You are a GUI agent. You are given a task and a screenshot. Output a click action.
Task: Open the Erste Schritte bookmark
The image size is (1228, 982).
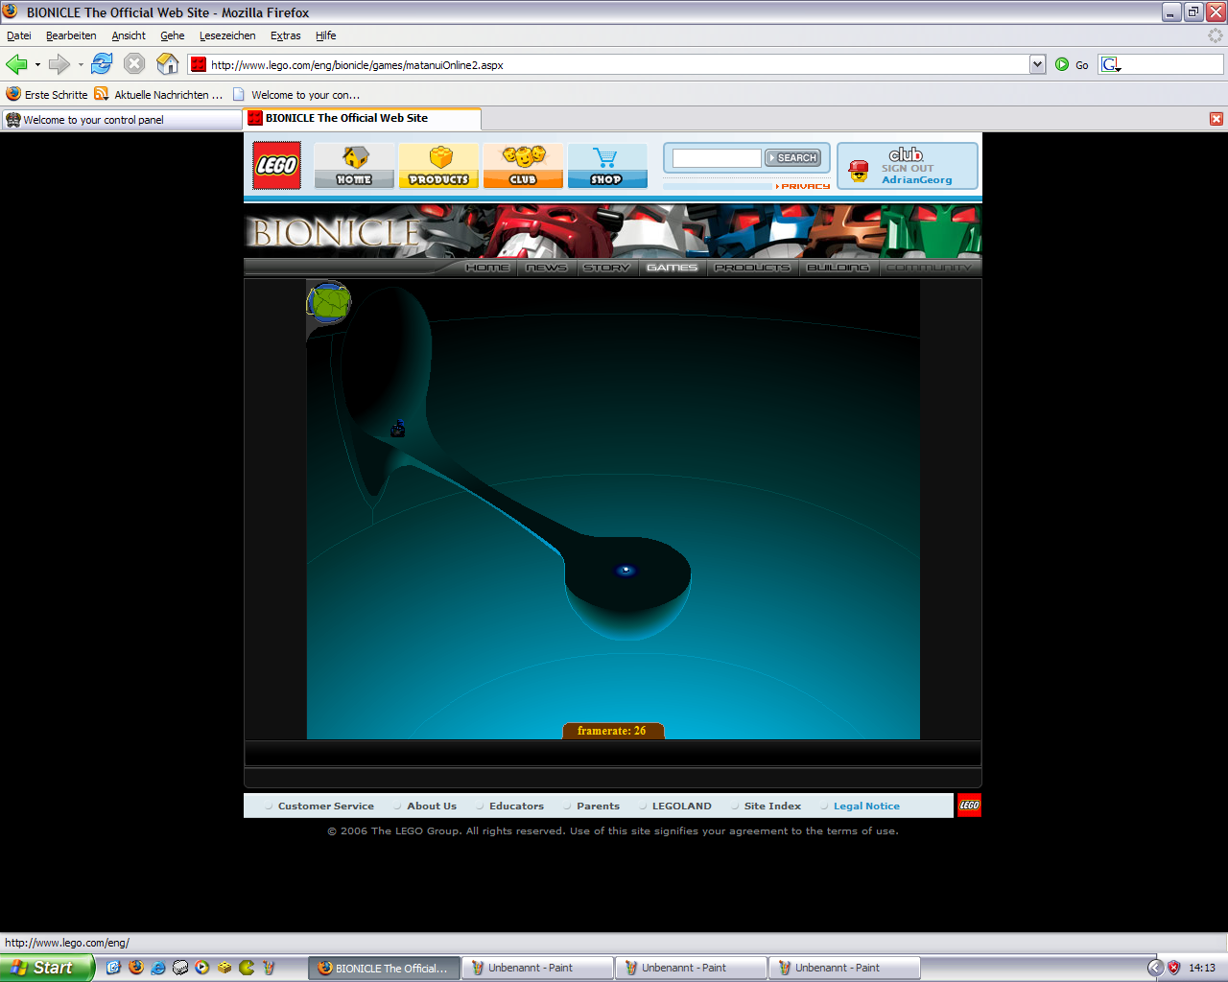click(46, 95)
